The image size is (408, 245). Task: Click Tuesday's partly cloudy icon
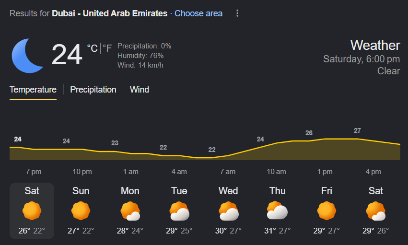[179, 211]
